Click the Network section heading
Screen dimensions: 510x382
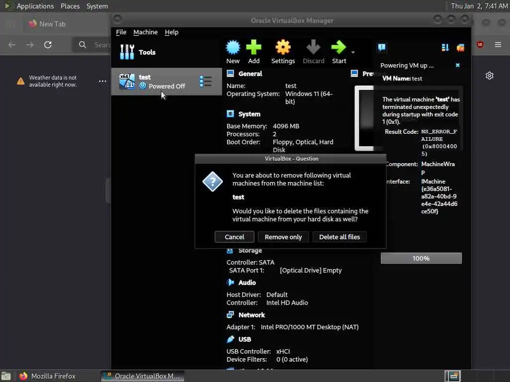252,315
